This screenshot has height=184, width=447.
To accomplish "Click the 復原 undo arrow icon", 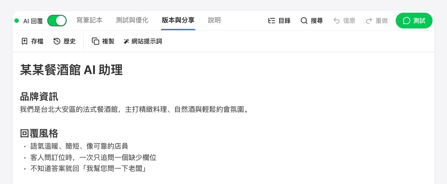I will (336, 21).
